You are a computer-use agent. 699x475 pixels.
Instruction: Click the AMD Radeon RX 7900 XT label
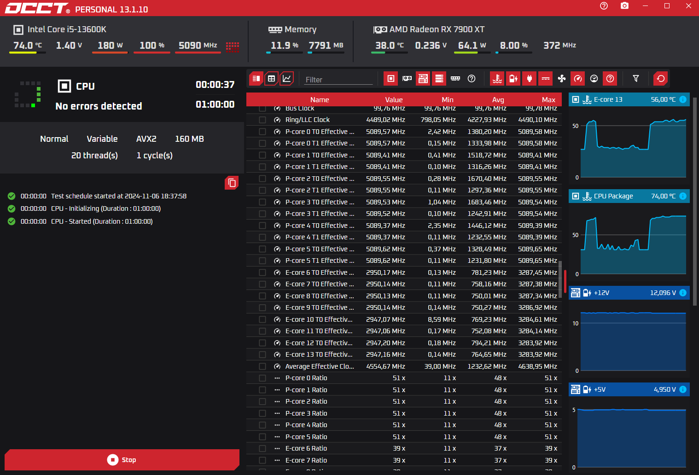437,29
